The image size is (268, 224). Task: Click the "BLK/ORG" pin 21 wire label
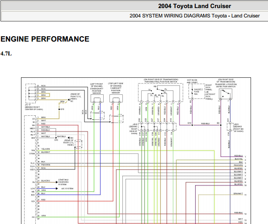46,181
